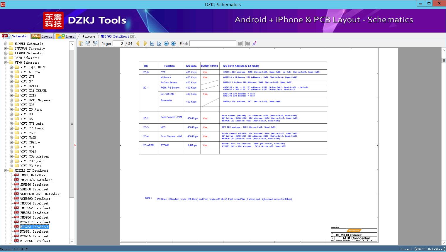Image resolution: width=446 pixels, height=252 pixels.
Task: Zoom out with the minus icon
Action: coord(166,43)
